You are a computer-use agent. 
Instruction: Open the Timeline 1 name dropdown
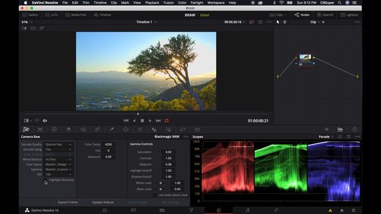tap(146, 22)
